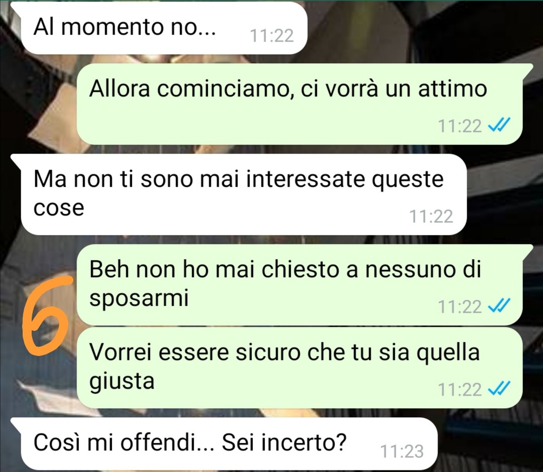543x472 pixels.
Task: Tap the 11:23 timestamp on the last message
Action: 402,451
